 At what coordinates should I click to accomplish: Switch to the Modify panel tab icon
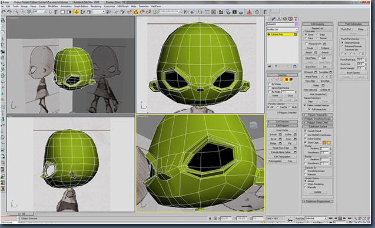[273, 19]
